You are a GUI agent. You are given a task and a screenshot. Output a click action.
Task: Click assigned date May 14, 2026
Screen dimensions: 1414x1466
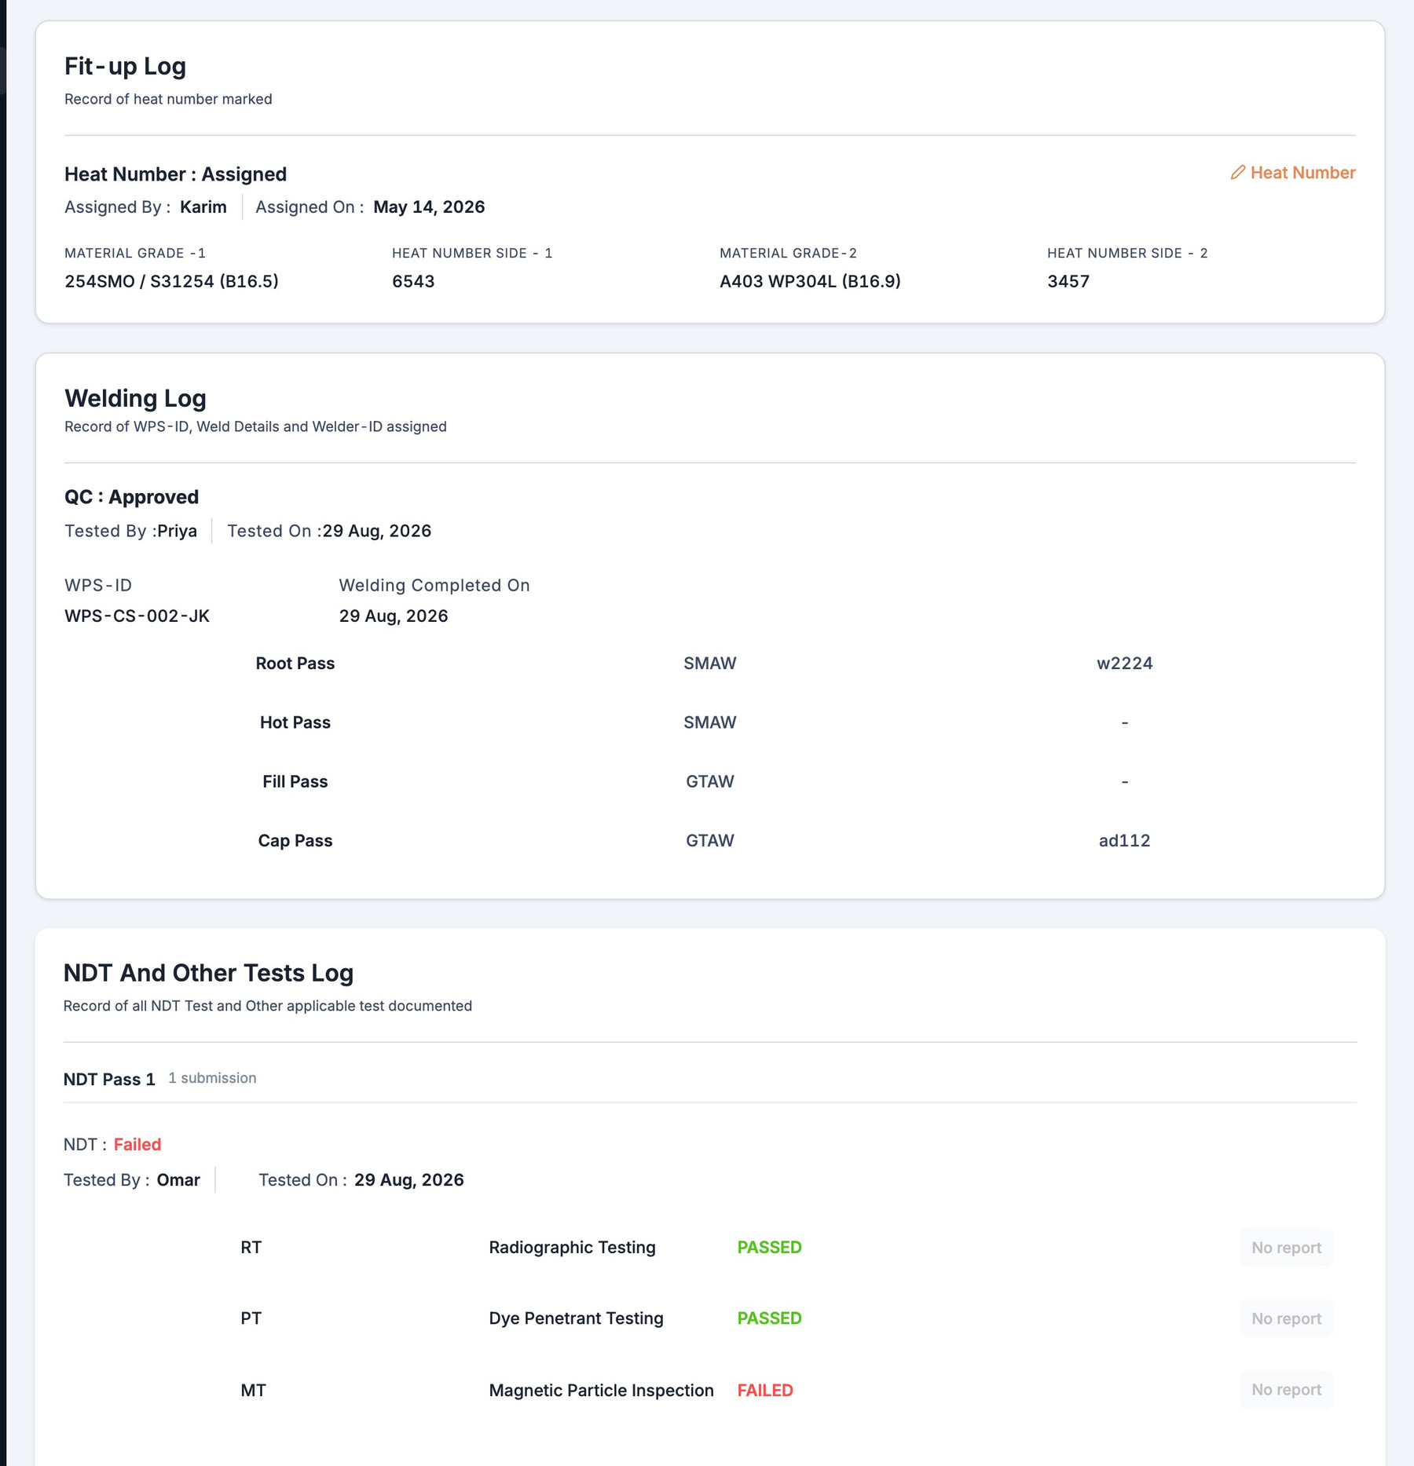[x=429, y=207]
